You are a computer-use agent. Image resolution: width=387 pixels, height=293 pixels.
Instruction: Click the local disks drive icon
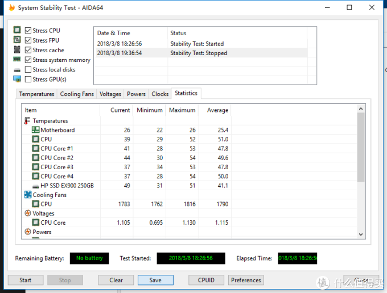point(17,70)
